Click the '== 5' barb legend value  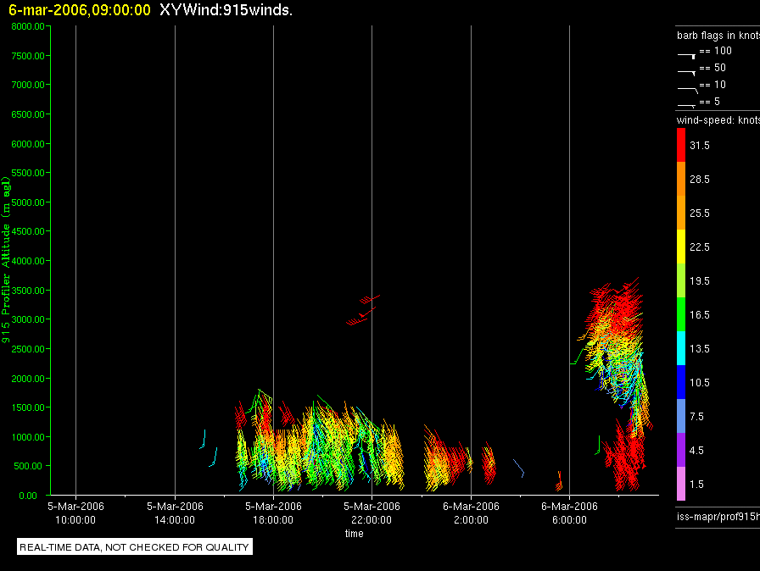point(710,102)
